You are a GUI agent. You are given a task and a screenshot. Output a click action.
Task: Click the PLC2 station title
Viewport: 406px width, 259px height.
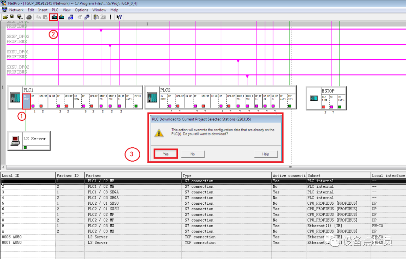[x=165, y=90]
